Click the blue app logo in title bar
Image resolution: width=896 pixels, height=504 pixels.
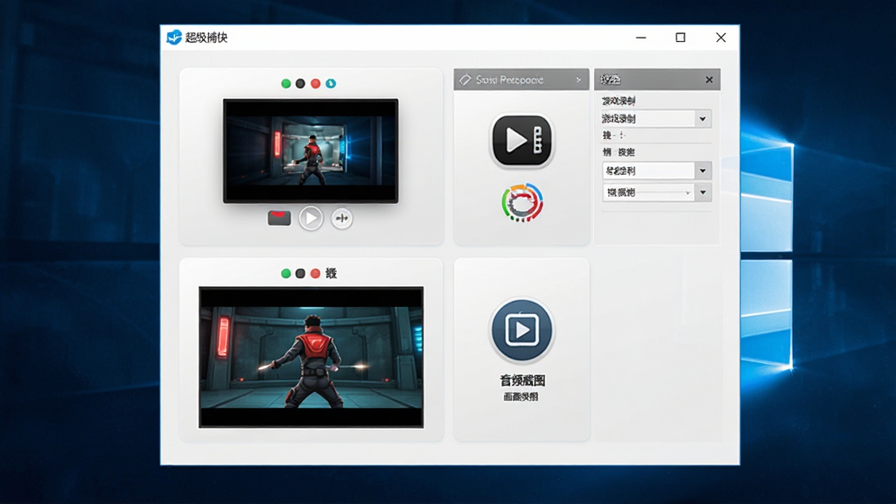tap(174, 38)
